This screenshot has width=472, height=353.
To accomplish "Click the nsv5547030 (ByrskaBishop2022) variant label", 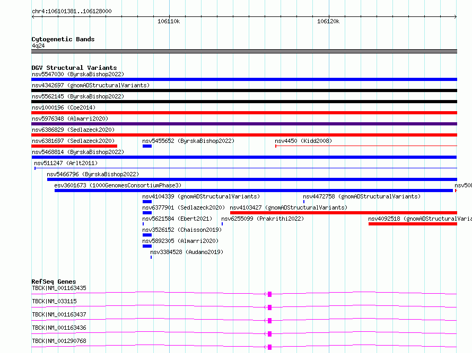I will tap(78, 74).
